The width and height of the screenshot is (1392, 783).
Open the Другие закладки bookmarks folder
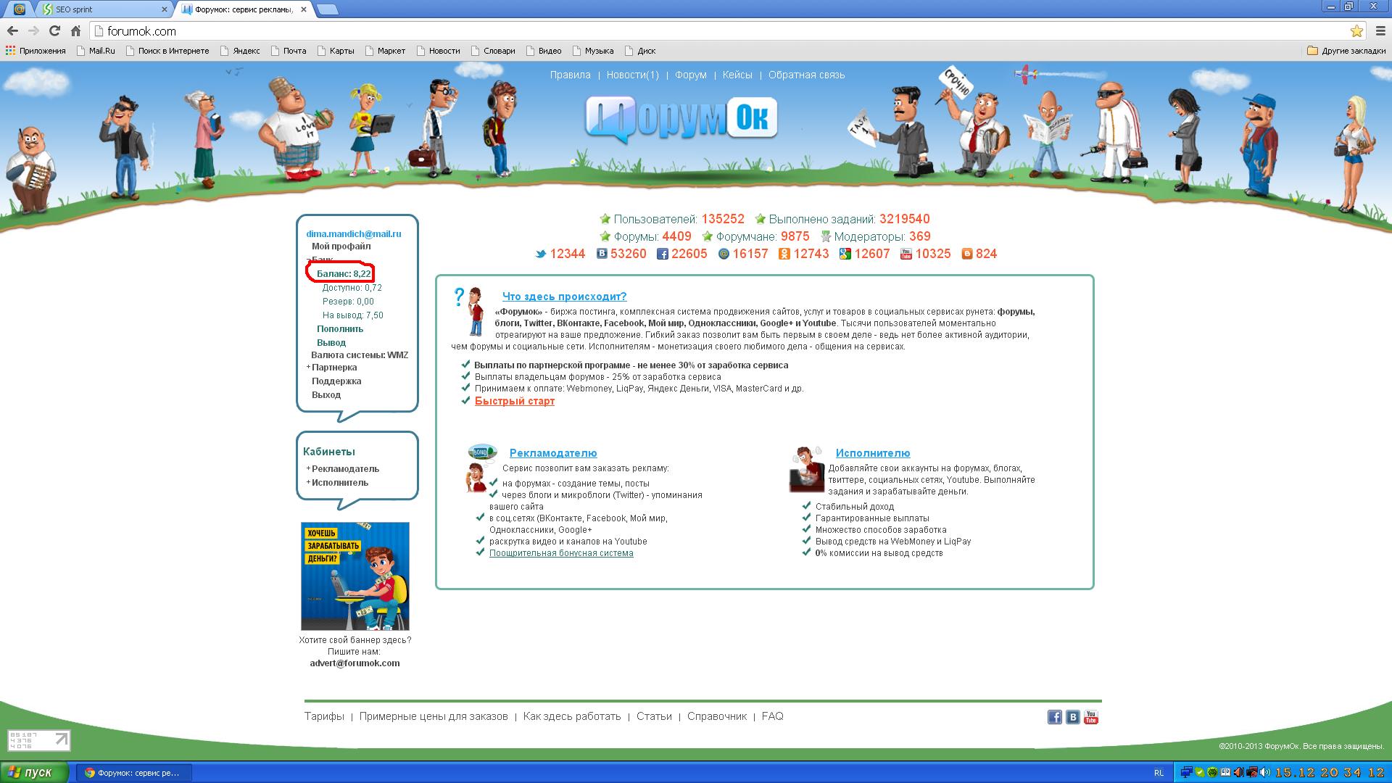pyautogui.click(x=1346, y=51)
